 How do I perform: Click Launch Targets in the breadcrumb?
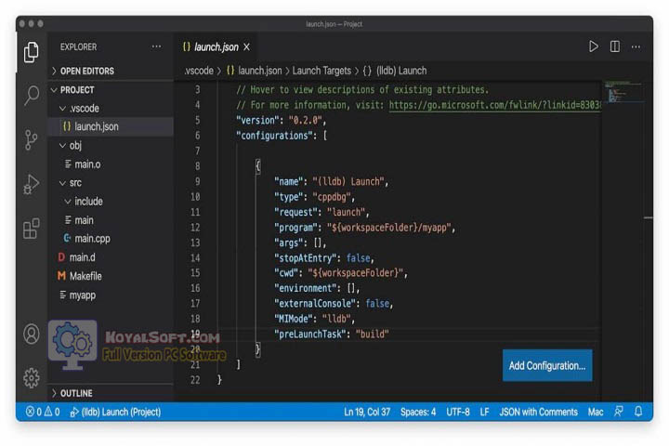[321, 71]
